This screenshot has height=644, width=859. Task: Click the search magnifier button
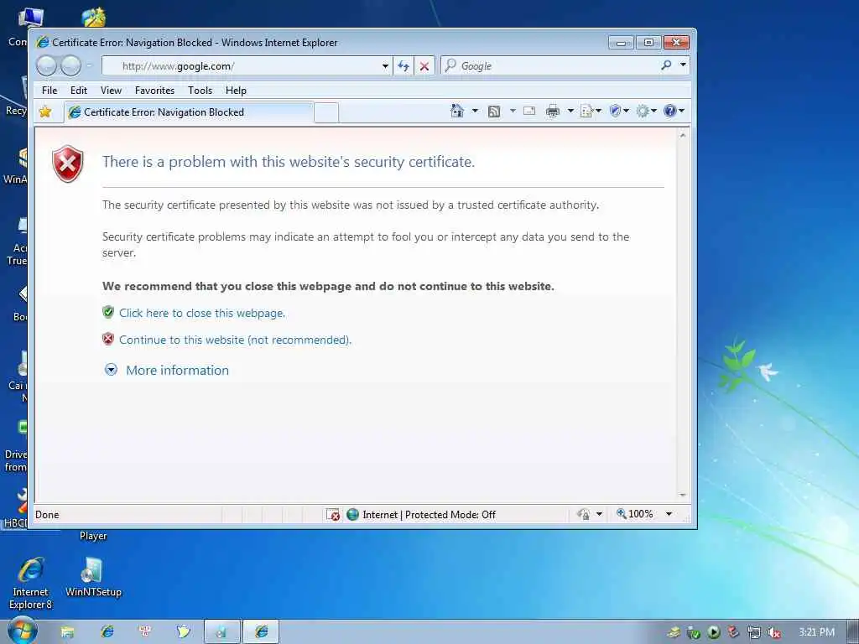pos(666,65)
